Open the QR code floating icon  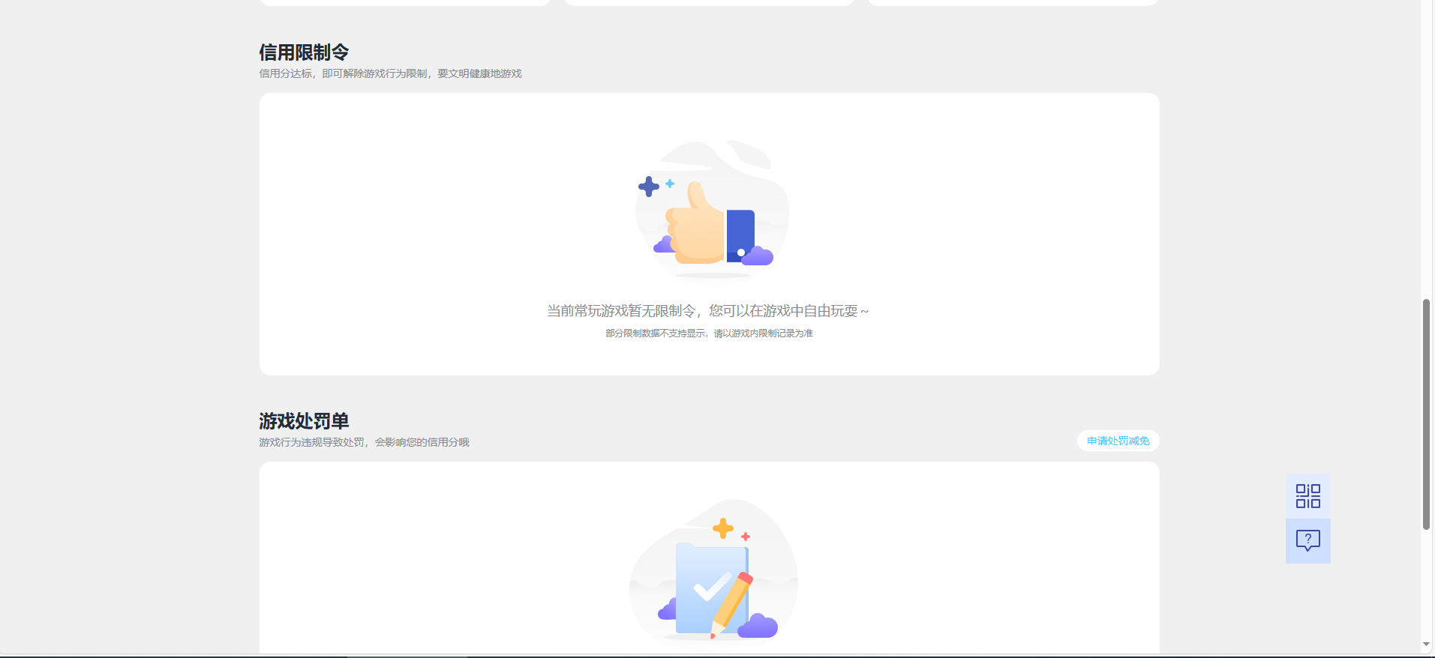[x=1307, y=496]
